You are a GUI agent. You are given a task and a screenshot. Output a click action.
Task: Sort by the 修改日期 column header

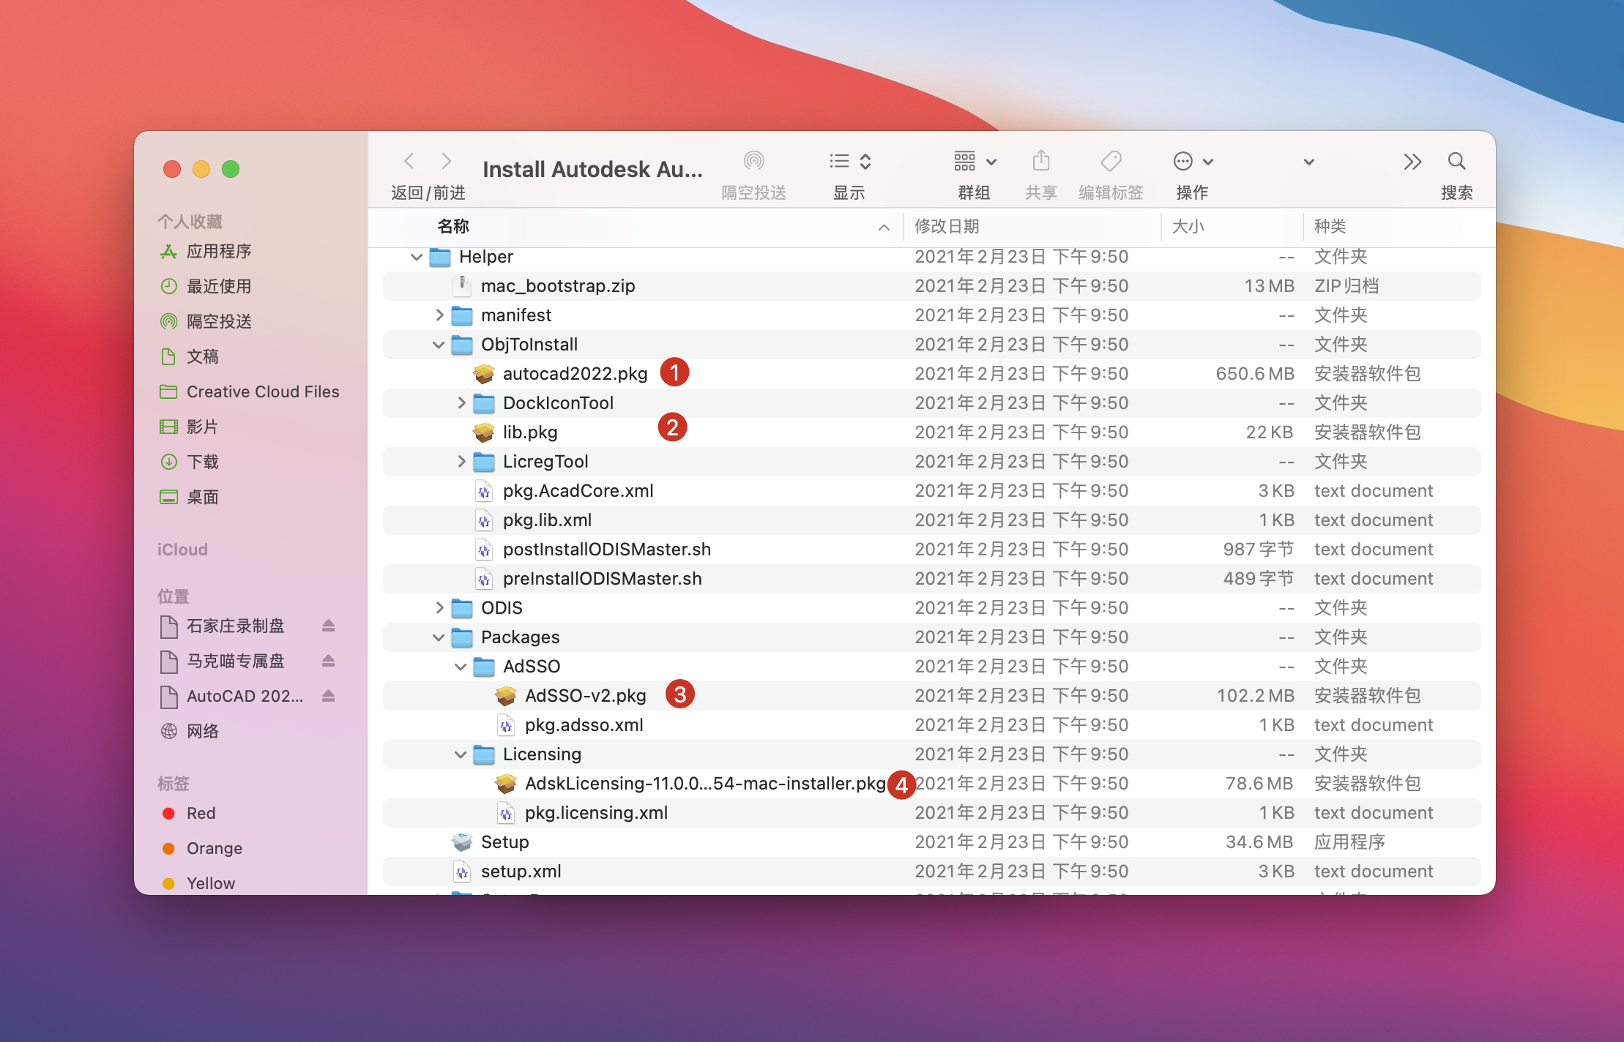click(947, 226)
